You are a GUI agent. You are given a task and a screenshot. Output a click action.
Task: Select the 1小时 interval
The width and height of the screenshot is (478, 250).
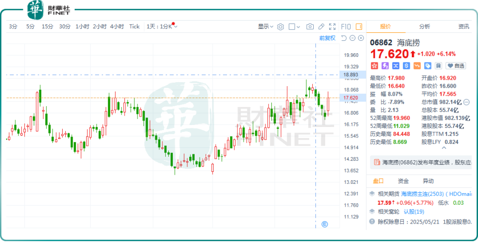coord(82,26)
